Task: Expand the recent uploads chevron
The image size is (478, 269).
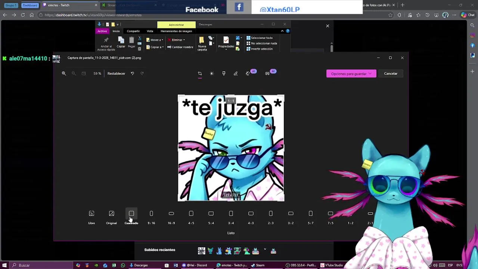Action: tap(265, 249)
